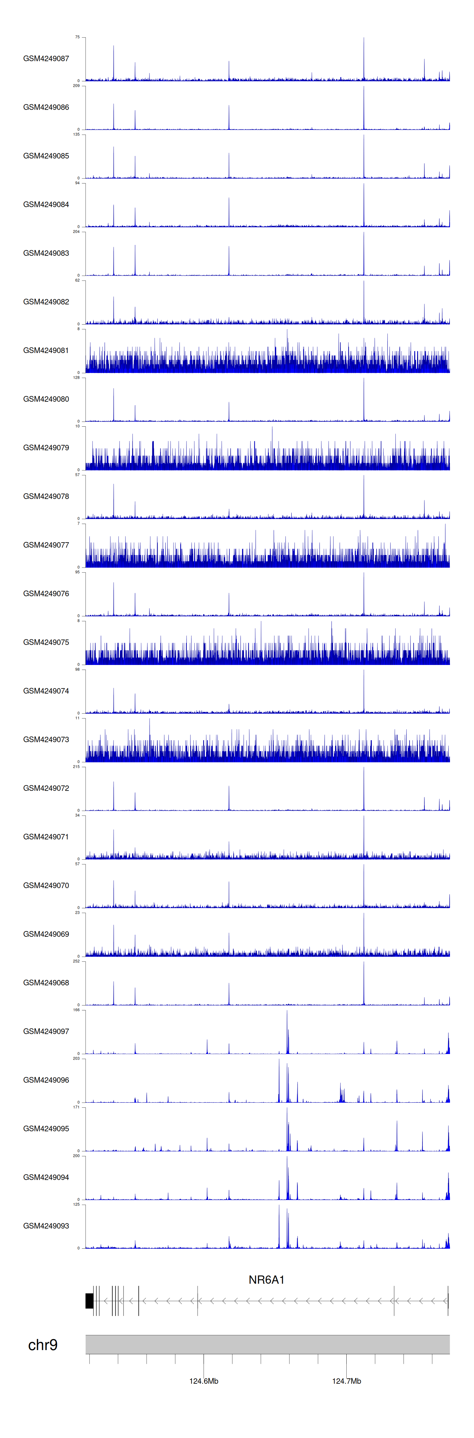Click the large black NR6A1 terminal exon block
This screenshot has height=1438, width=474.
pyautogui.click(x=89, y=1301)
